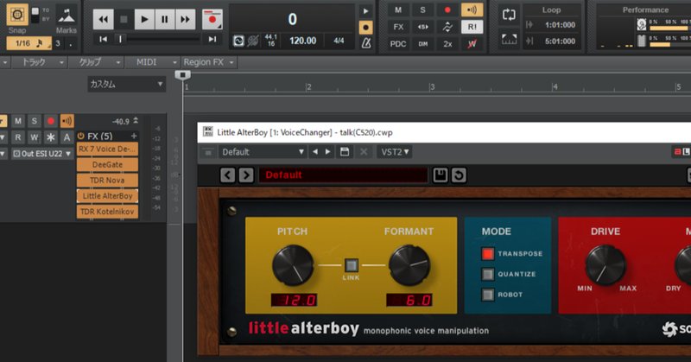Toggle global input echo in Mix module
This screenshot has width=691, height=362.
472,10
